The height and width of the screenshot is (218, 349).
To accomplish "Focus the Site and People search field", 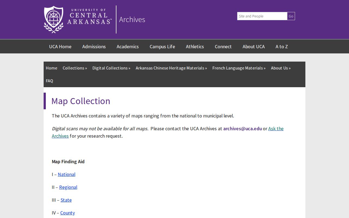I will coord(262,16).
